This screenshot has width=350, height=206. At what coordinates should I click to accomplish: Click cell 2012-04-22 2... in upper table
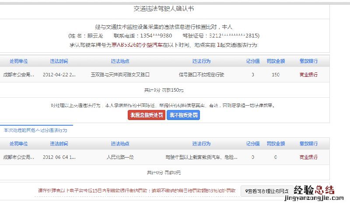point(59,75)
